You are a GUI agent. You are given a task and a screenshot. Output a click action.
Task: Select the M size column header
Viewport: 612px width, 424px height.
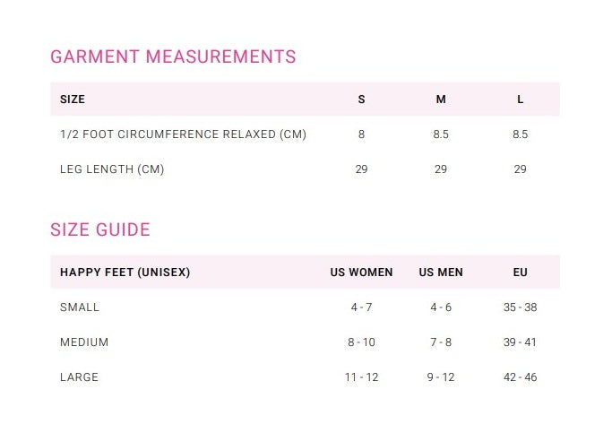[441, 100]
